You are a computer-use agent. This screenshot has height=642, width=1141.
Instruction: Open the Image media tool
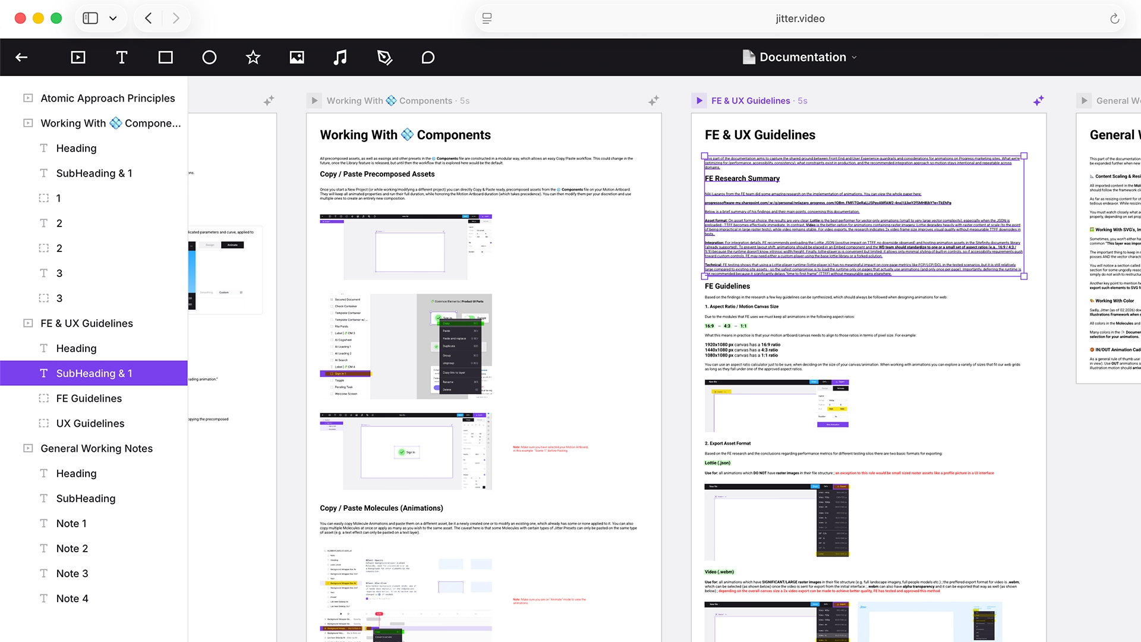[297, 57]
